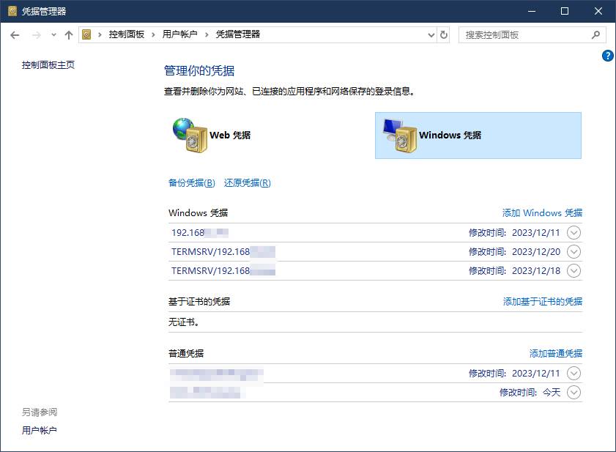
Task: Click 添加 Windows 凭据 link
Action: coord(542,212)
